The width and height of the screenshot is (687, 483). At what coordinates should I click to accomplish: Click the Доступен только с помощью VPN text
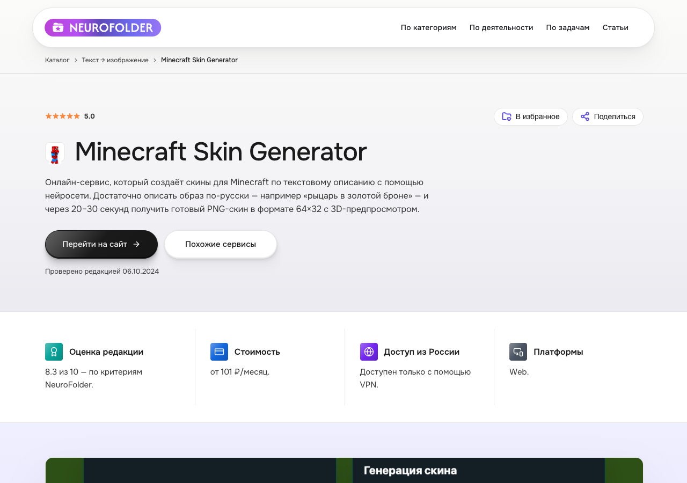click(415, 378)
